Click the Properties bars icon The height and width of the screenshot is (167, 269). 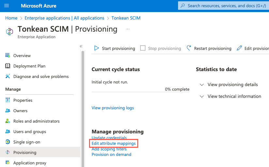pyautogui.click(x=7, y=100)
